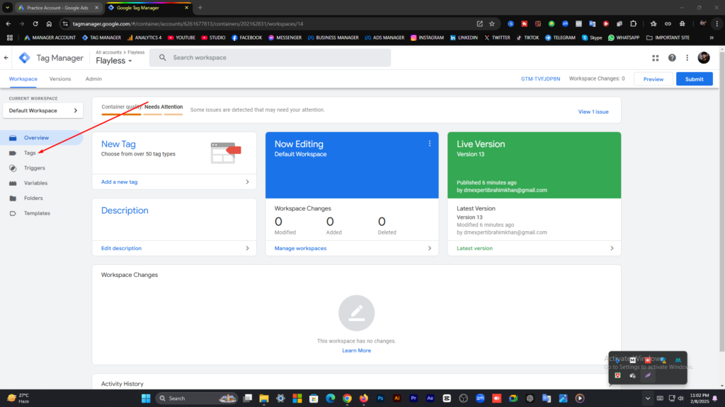Click the Tag Manager back arrow icon
This screenshot has height=407, width=725.
6,58
